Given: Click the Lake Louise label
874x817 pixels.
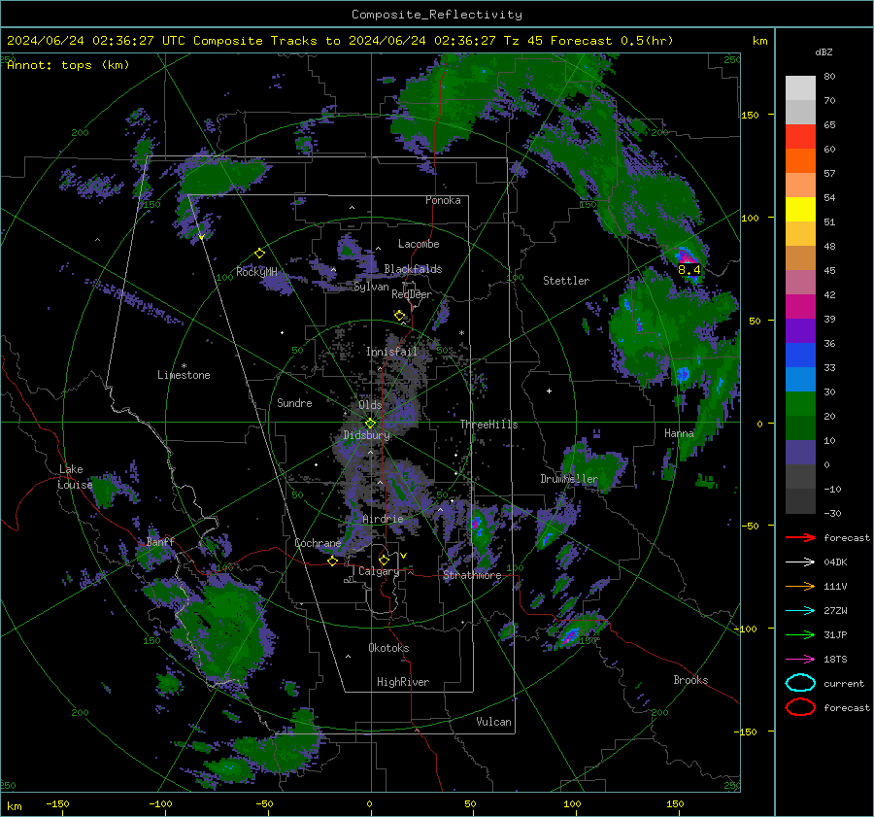Looking at the screenshot, I should [75, 477].
